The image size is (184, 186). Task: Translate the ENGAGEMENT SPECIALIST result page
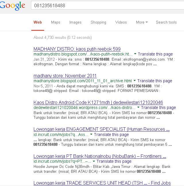point(111,135)
